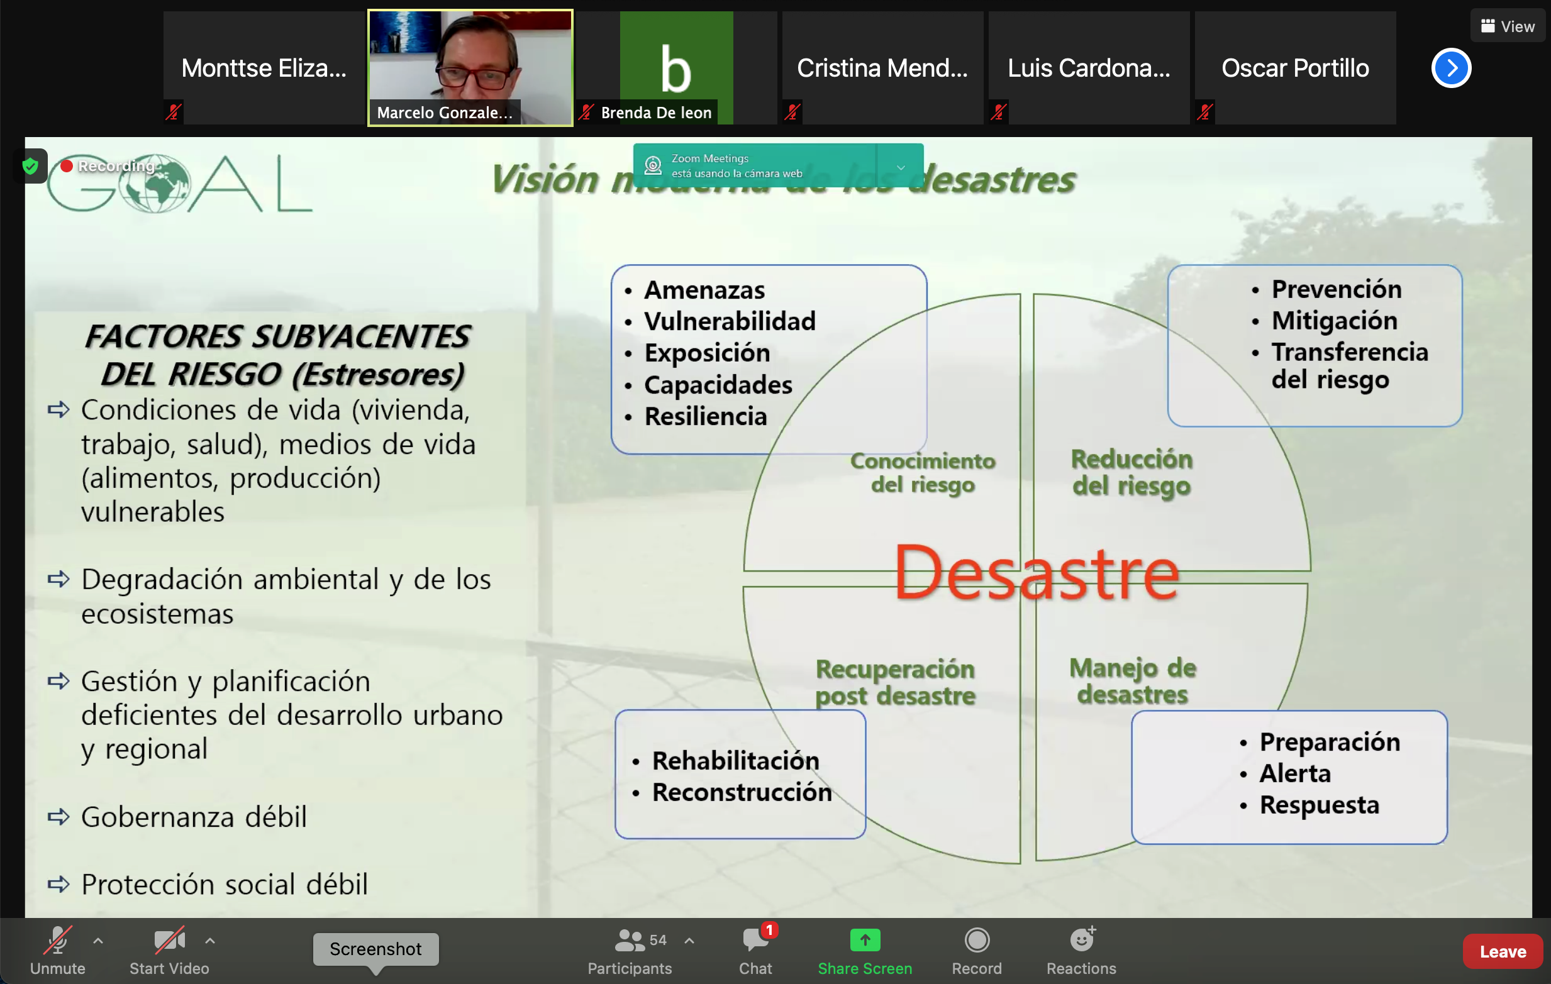
Task: Click the Screenshot tooltip button
Action: [375, 949]
